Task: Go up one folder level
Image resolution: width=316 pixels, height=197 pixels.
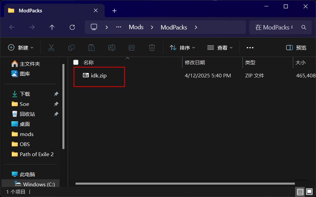Action: 52,27
